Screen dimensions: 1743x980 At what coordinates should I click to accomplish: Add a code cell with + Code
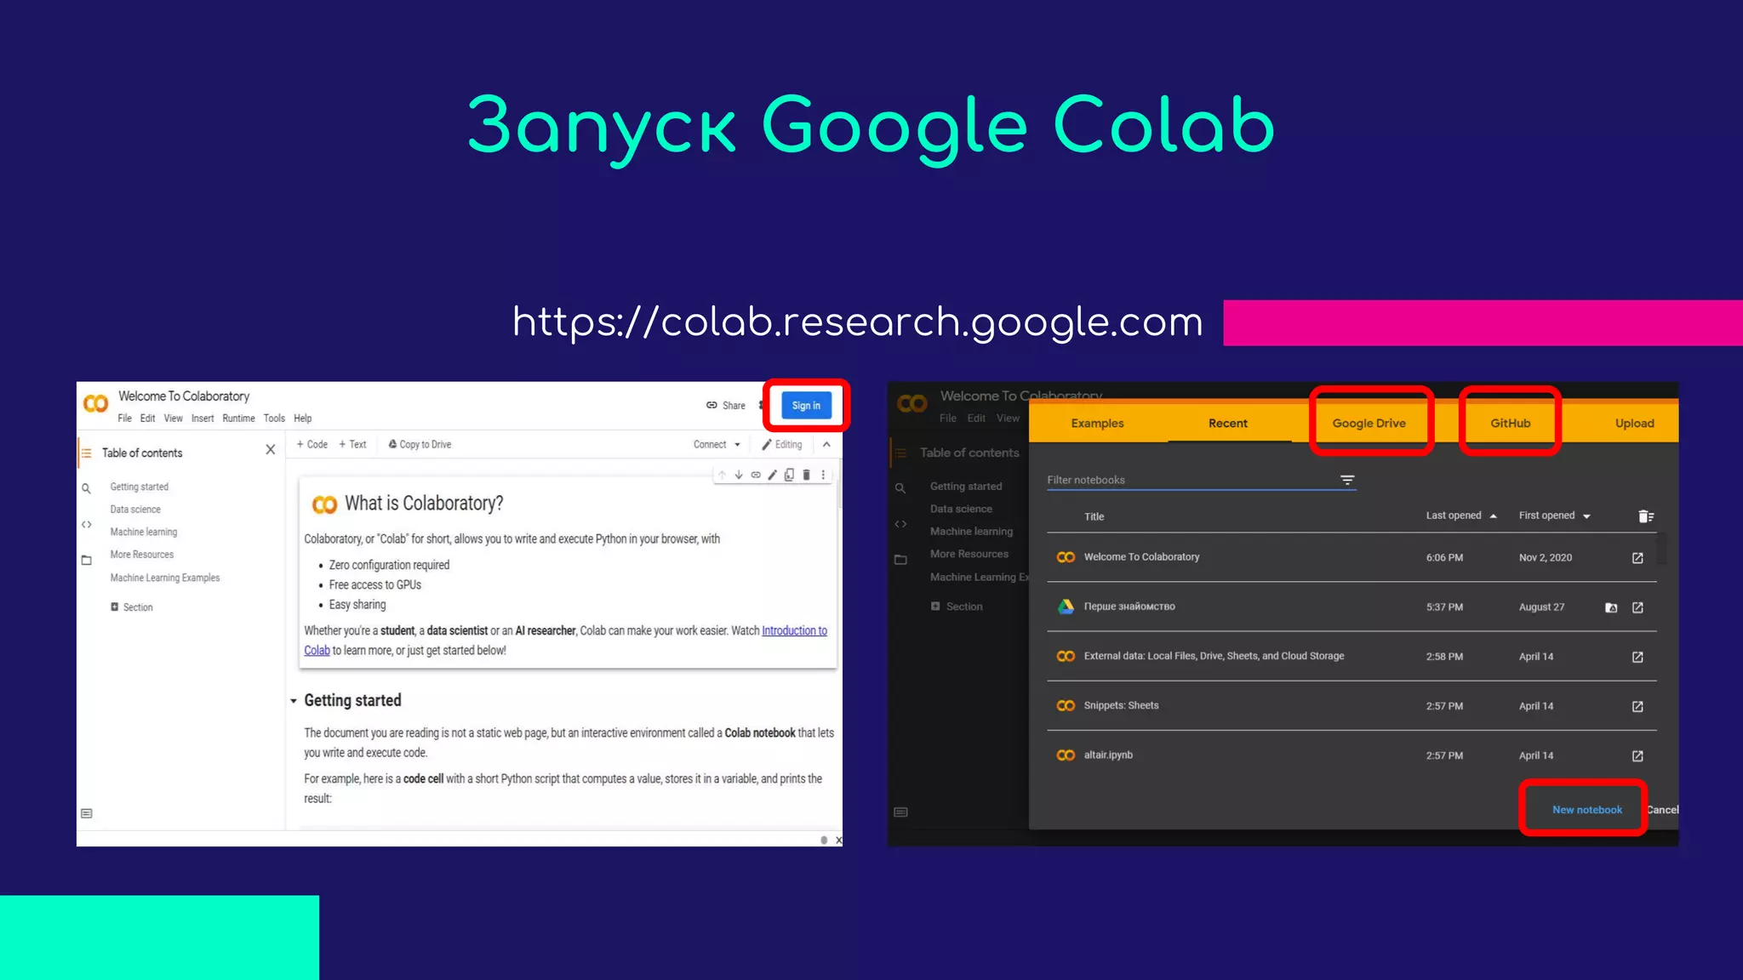(x=311, y=445)
